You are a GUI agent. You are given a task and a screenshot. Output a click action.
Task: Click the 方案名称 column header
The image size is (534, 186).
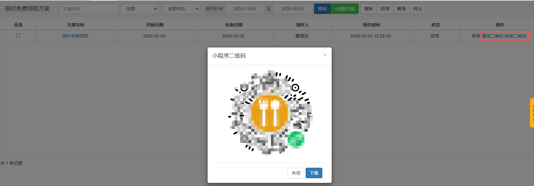click(76, 25)
